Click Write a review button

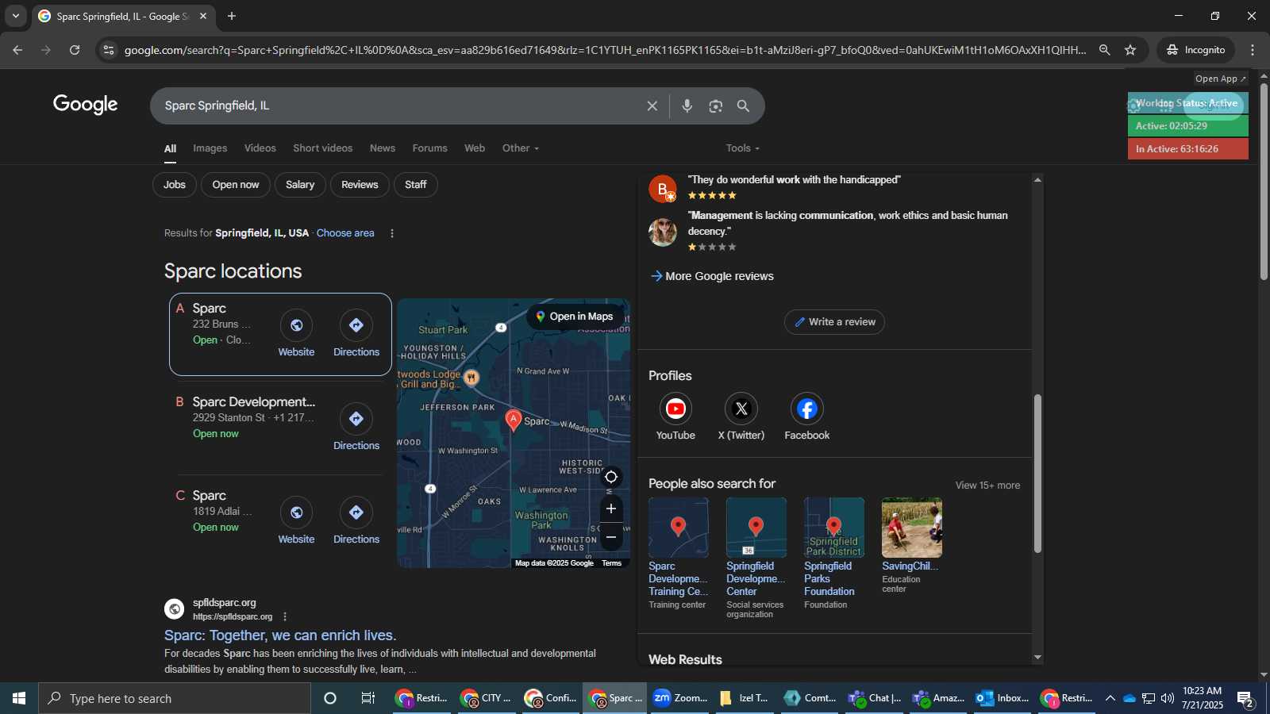pos(834,322)
